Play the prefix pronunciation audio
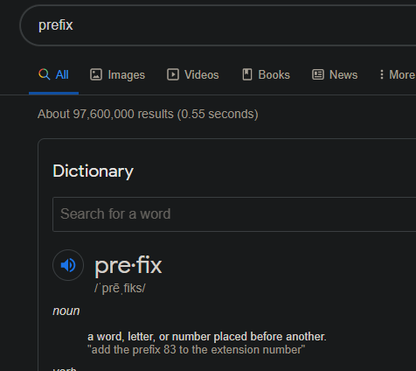The width and height of the screenshot is (416, 371). coord(68,265)
